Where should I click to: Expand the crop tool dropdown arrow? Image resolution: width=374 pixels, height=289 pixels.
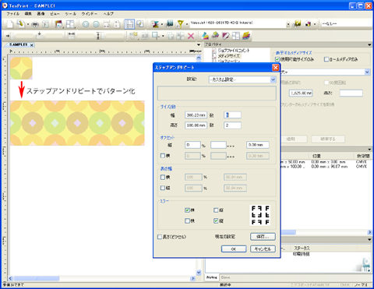(x=163, y=36)
